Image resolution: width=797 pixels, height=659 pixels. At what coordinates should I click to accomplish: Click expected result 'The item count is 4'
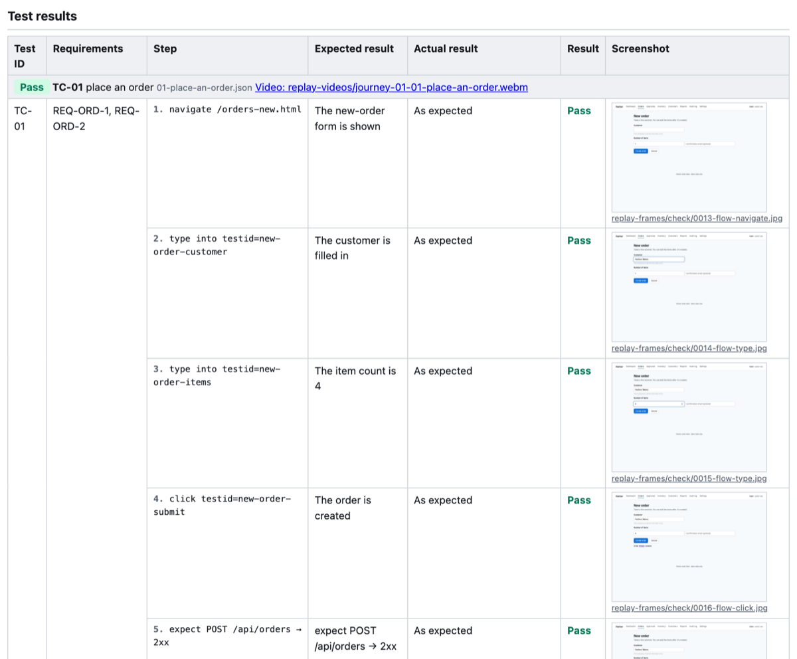point(355,378)
